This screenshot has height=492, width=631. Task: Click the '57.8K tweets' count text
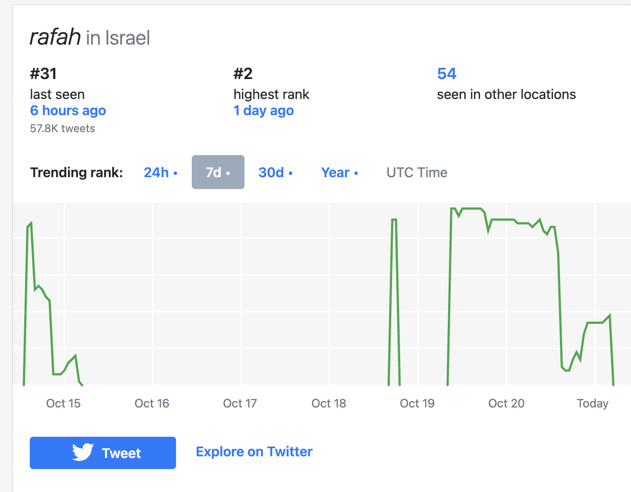coord(63,128)
